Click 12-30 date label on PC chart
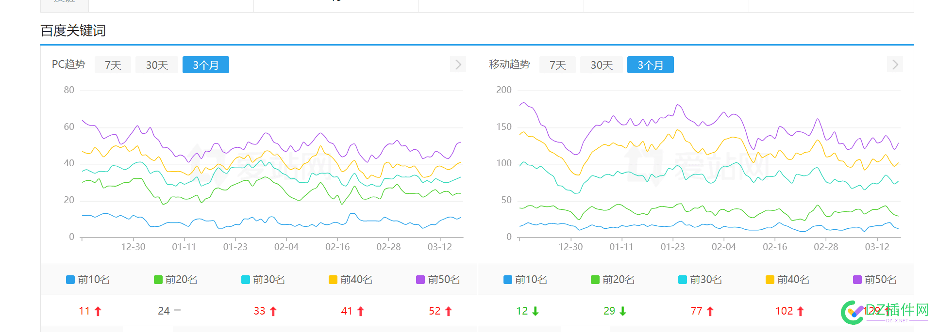Viewport: 938px width, 332px height. (133, 247)
